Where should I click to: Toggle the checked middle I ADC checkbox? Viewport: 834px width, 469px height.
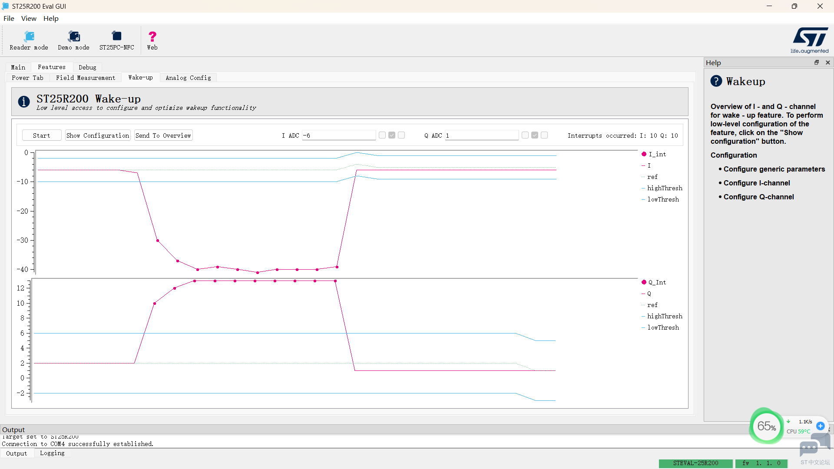click(x=392, y=135)
